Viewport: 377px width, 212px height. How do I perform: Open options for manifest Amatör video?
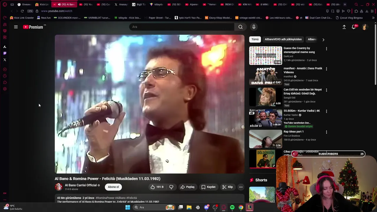point(326,69)
